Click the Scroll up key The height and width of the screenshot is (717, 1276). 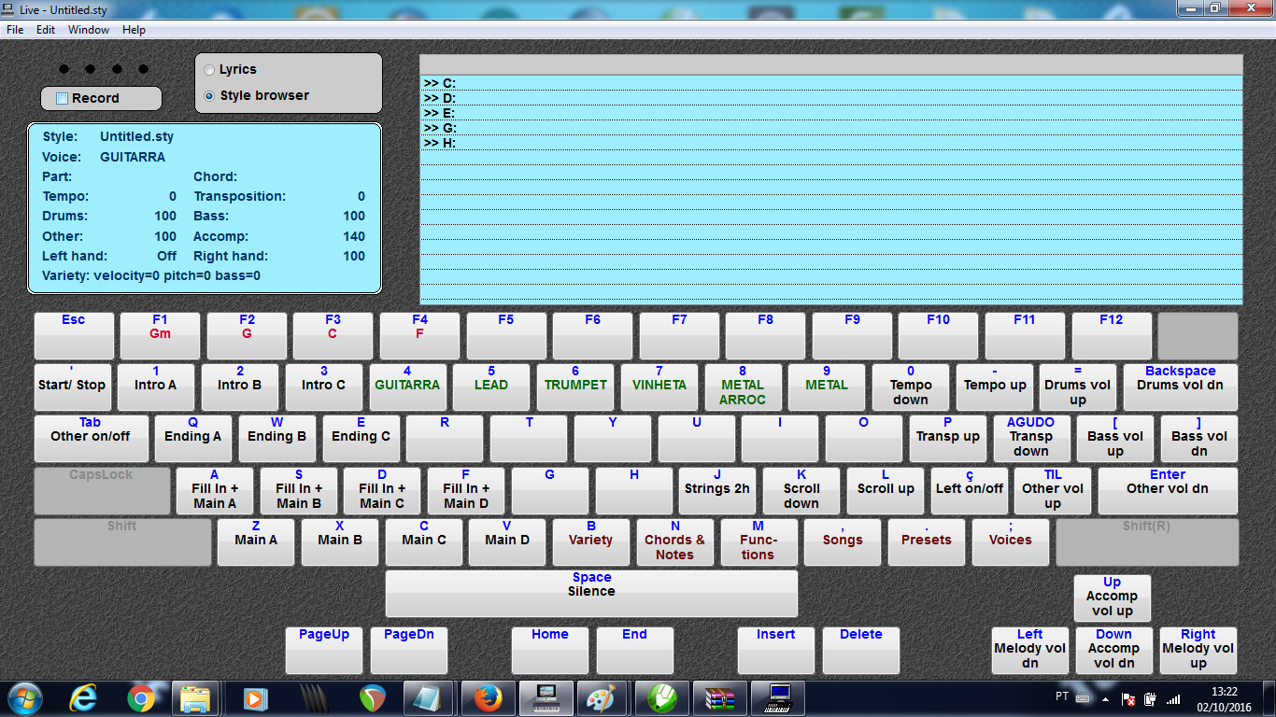[x=886, y=491]
